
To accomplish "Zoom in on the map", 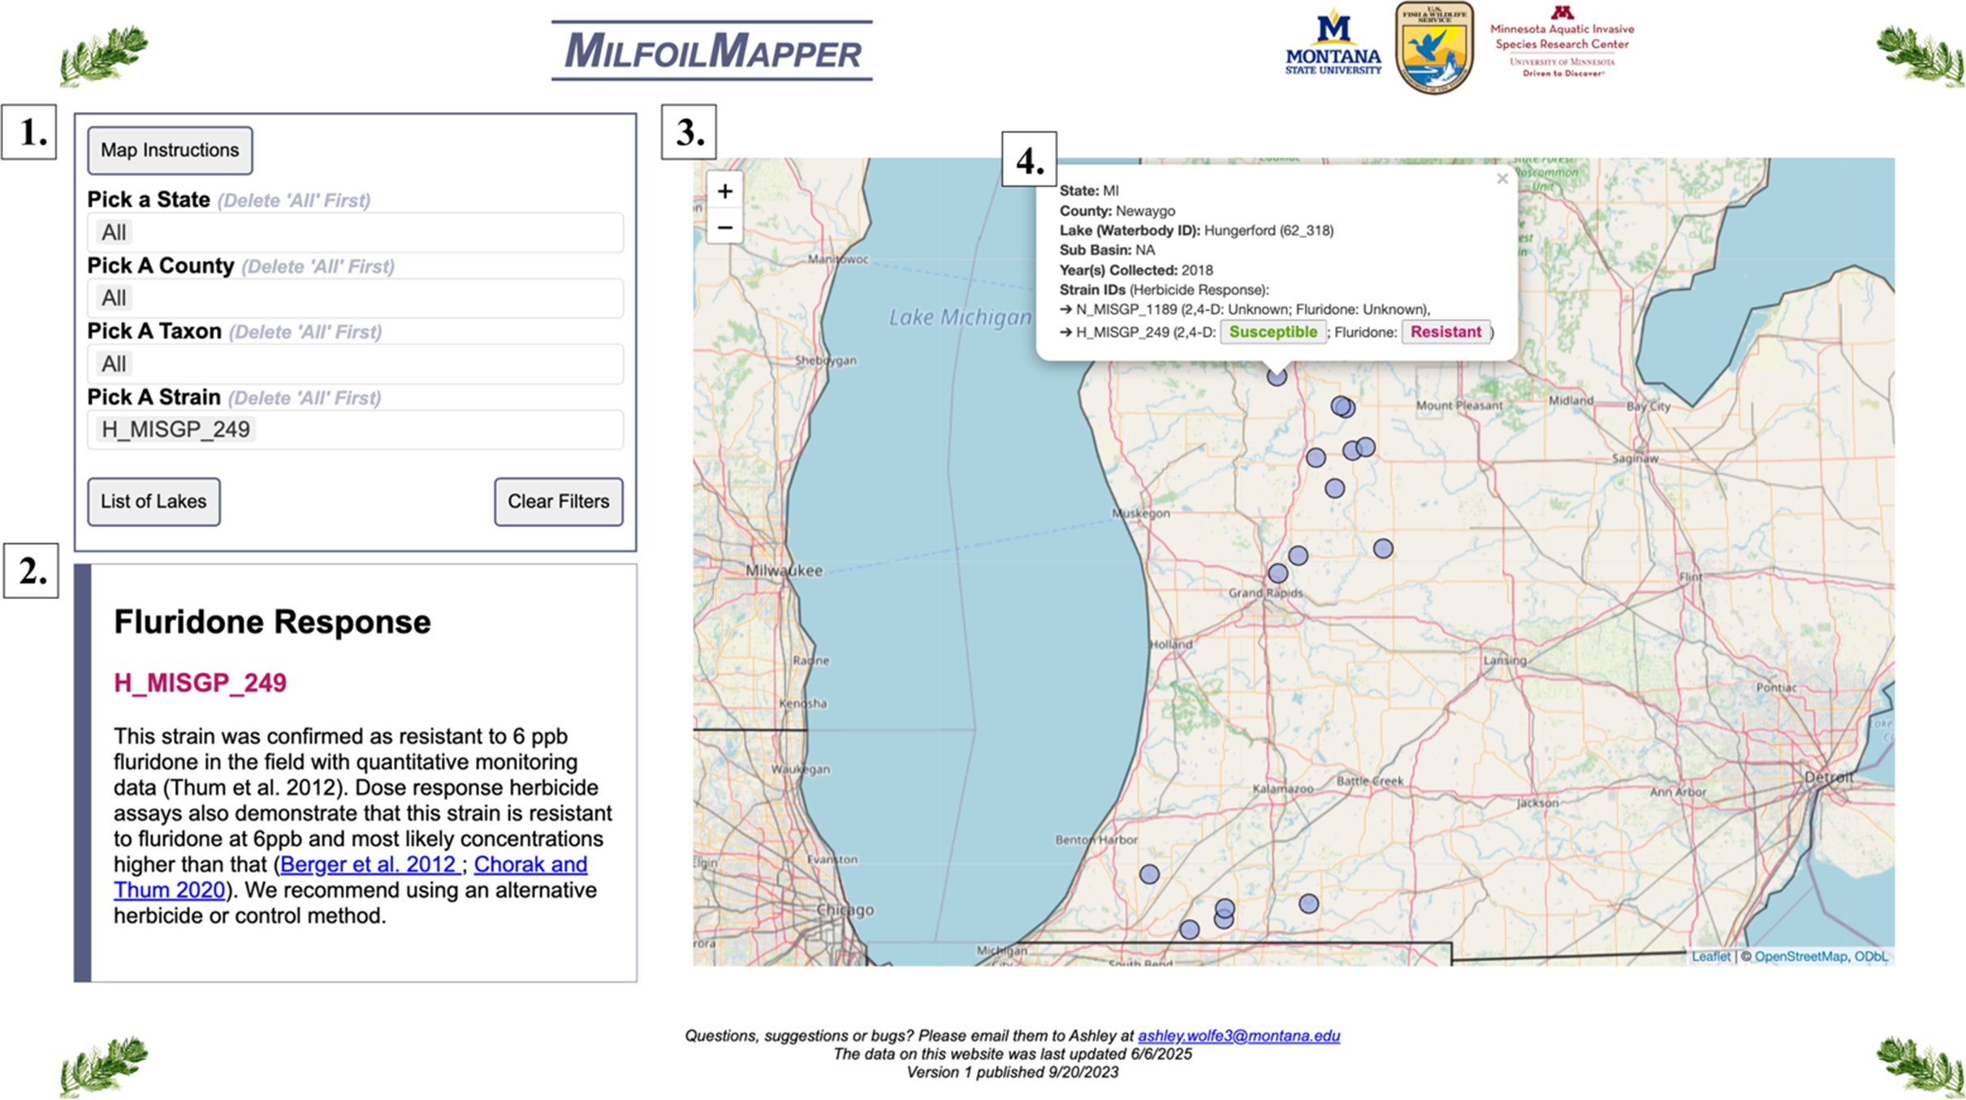I will coord(724,192).
